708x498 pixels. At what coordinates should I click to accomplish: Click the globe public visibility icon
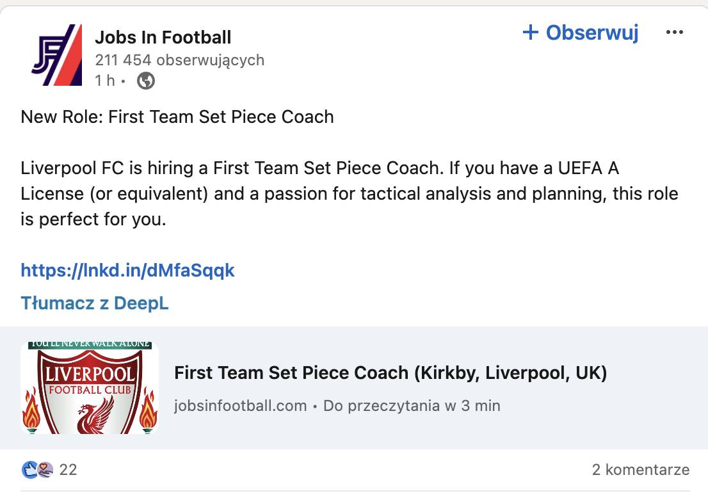point(146,81)
